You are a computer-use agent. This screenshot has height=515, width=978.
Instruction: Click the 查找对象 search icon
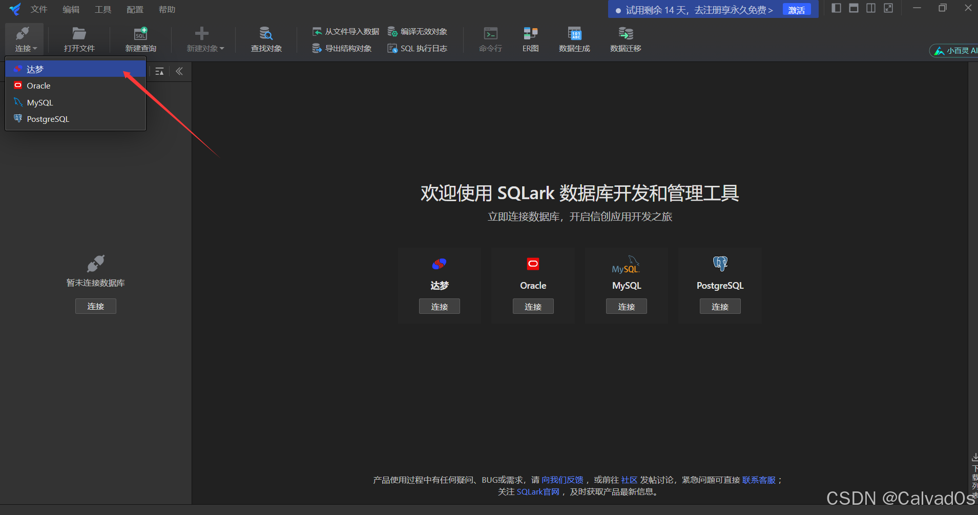(266, 33)
